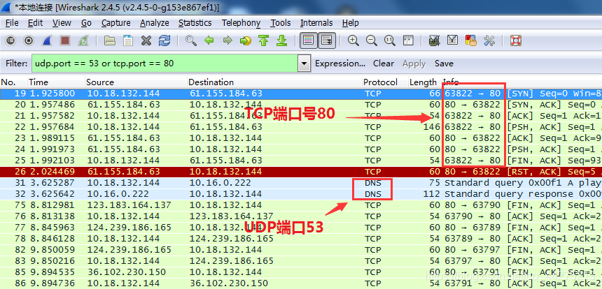This screenshot has width=602, height=289.
Task: Sort by the No. column header
Action: [13, 82]
